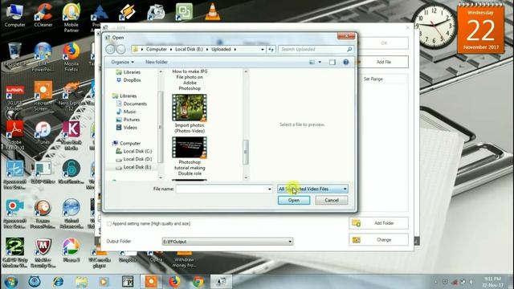Open Windows Explorer from the taskbar
Image resolution: width=514 pixels, height=289 pixels.
pos(81,282)
